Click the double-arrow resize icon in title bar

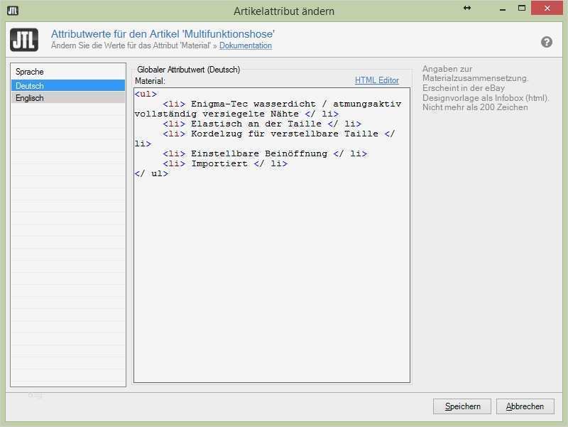coord(466,9)
